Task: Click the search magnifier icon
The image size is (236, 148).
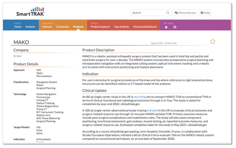Action: click(168, 13)
